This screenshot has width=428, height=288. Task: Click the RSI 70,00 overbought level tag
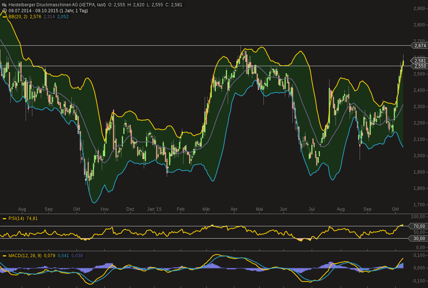pos(419,226)
